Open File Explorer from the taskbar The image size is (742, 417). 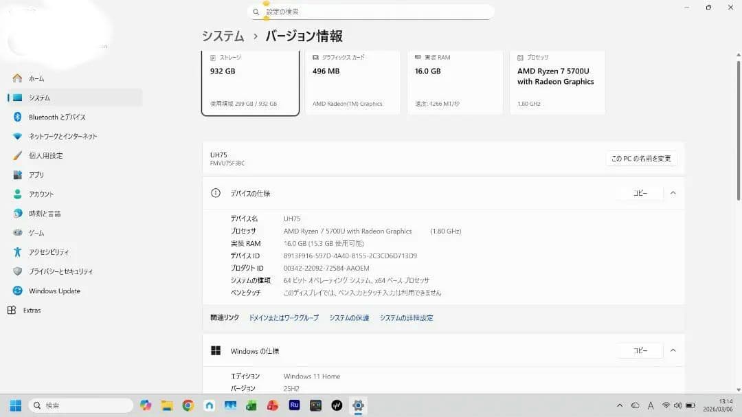click(x=166, y=405)
